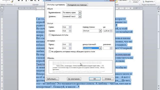This screenshot has height=90, width=160.
Task: Click the document scrollbar up arrow
Action: click(159, 12)
